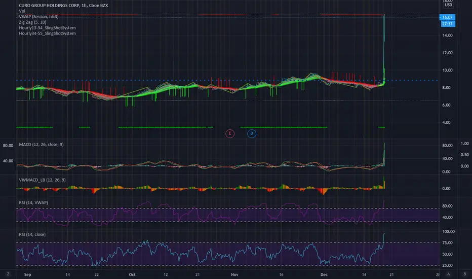
Task: Select the VWAP (Session, hlc3) legend
Action: [38, 17]
